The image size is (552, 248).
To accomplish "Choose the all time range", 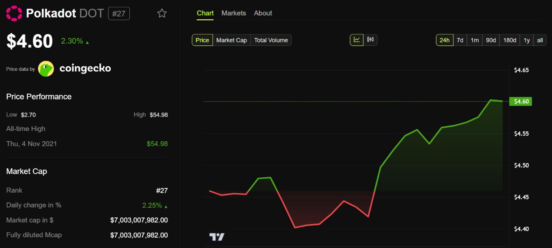I will click(x=539, y=40).
